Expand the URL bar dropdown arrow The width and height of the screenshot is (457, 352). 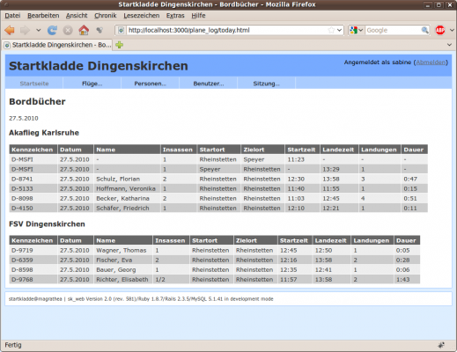coord(339,30)
